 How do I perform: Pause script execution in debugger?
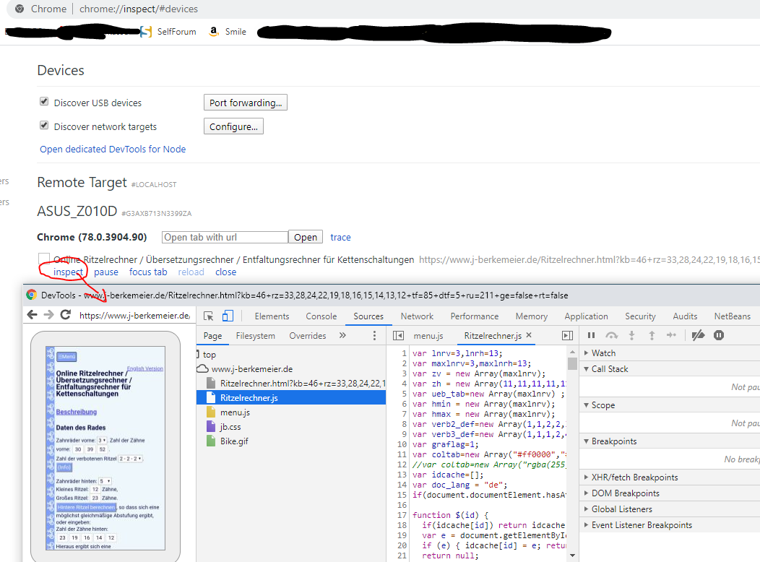(x=591, y=335)
